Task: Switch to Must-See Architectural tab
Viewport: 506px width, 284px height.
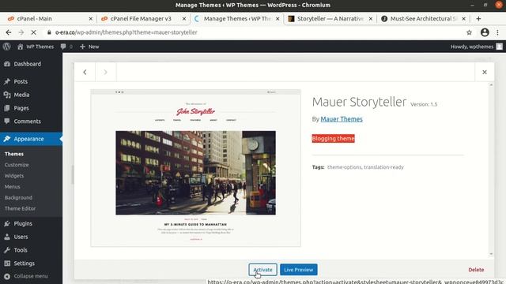Action: [x=423, y=19]
